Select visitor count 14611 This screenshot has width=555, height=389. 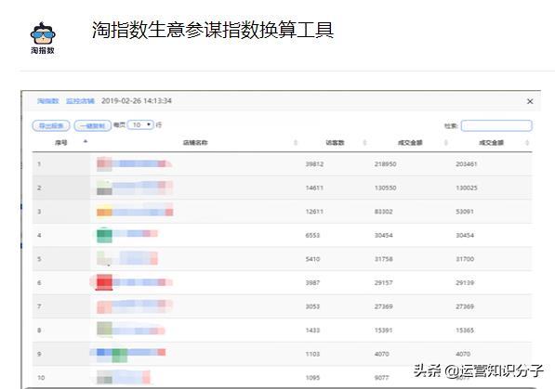coord(314,188)
